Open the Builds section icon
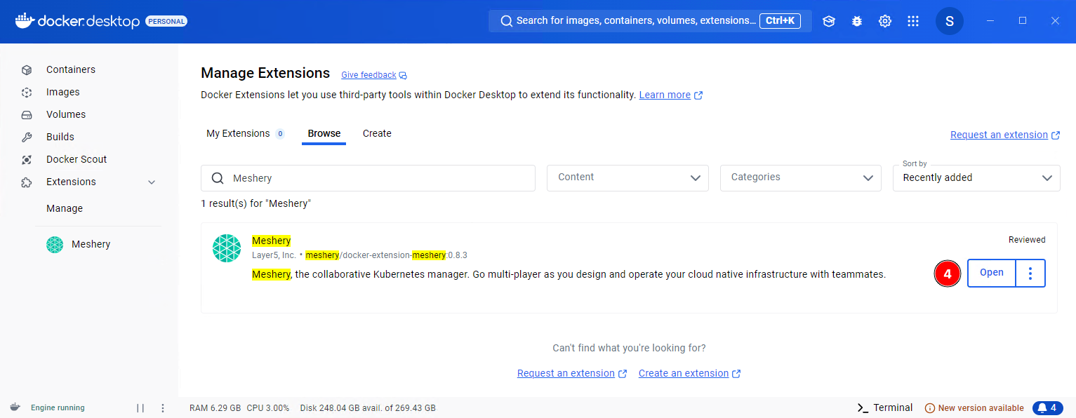The image size is (1076, 418). (x=26, y=137)
